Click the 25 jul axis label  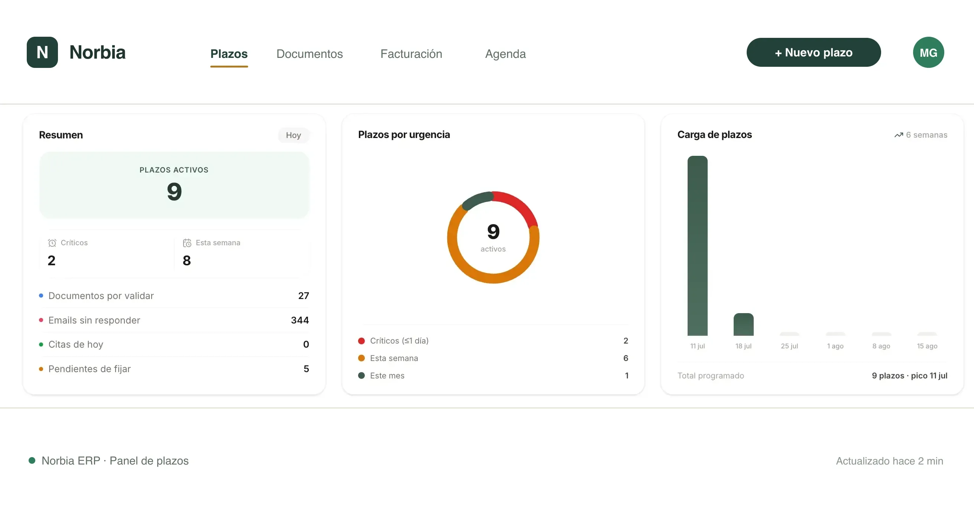[x=789, y=346]
